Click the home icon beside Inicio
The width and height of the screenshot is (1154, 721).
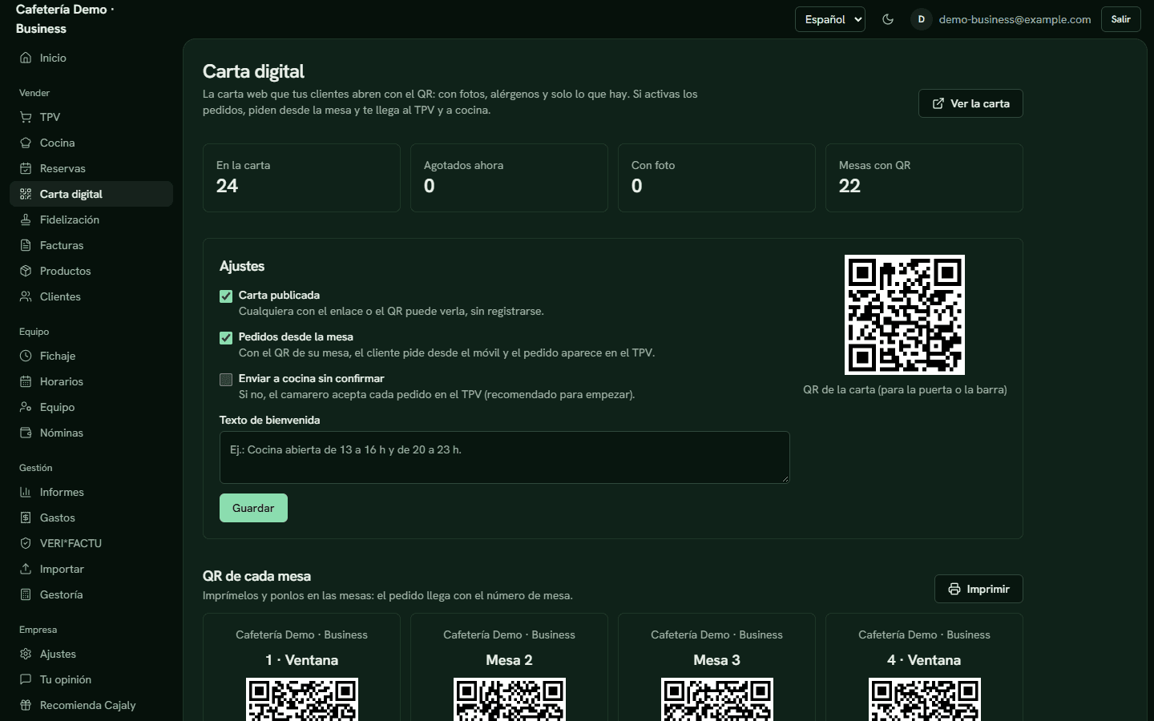[26, 58]
